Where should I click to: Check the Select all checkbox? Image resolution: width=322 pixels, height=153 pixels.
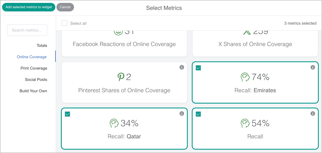(x=65, y=23)
